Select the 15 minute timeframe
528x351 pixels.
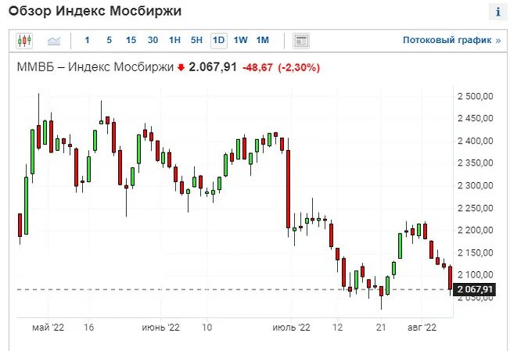(131, 41)
